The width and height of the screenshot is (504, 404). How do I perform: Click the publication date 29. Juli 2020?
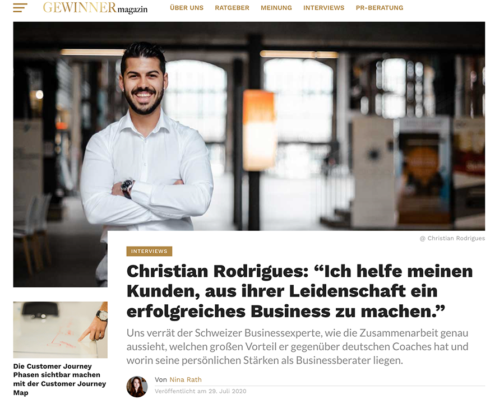[228, 391]
